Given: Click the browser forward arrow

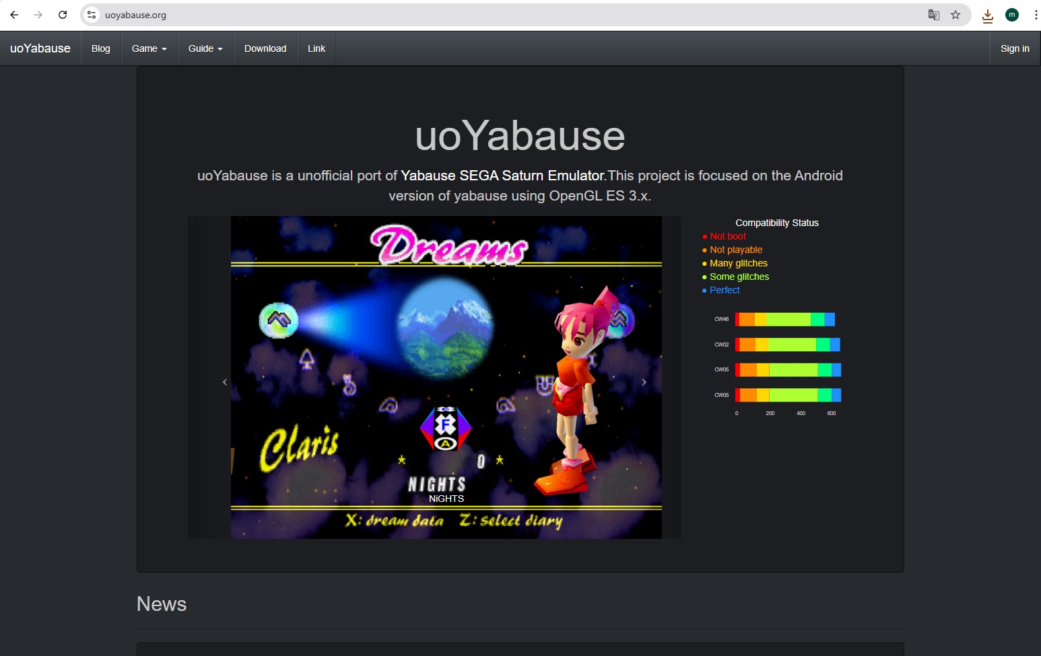Looking at the screenshot, I should (x=38, y=15).
